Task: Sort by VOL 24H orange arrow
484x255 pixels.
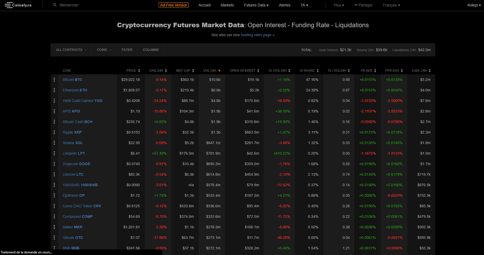Action: pyautogui.click(x=220, y=71)
